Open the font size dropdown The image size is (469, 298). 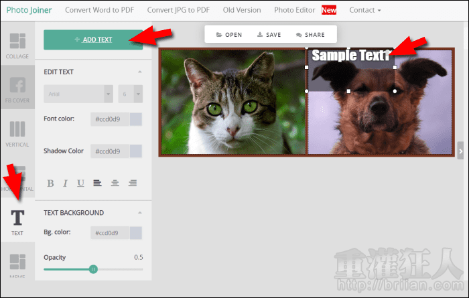[x=130, y=94]
